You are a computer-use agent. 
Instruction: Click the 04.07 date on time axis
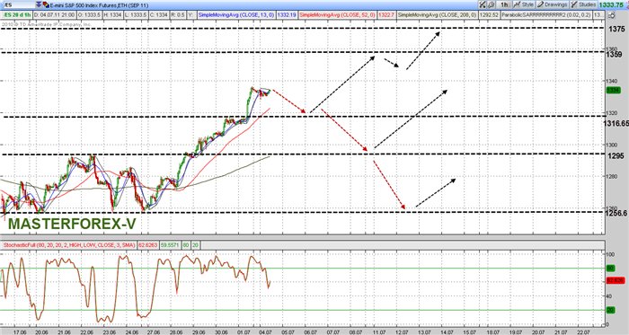265,332
